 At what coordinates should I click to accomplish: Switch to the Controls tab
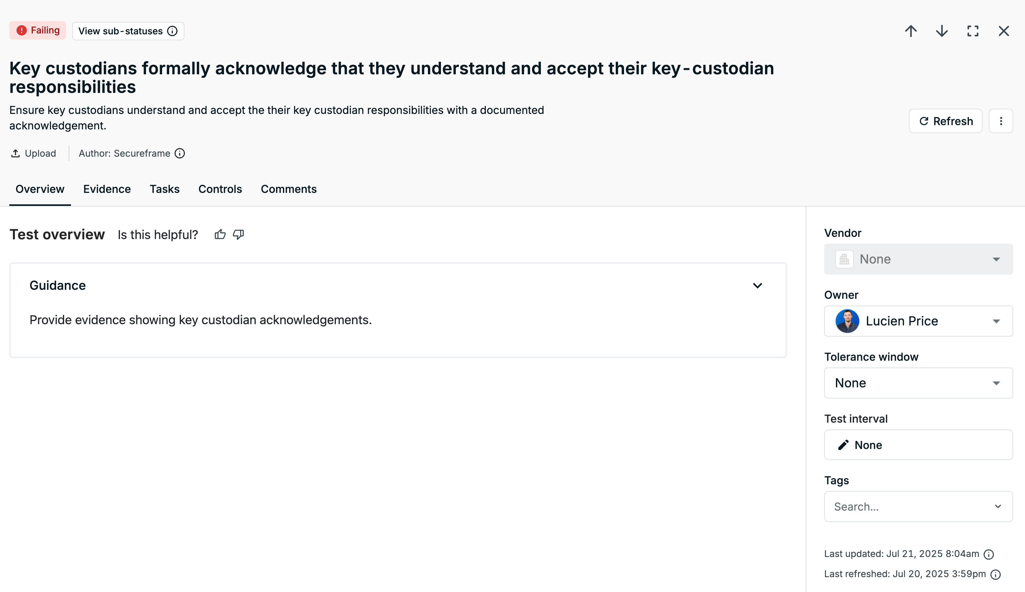coord(220,189)
